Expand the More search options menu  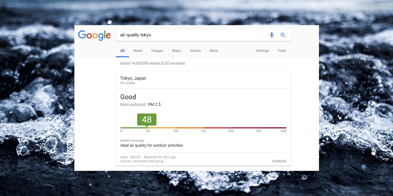(214, 51)
